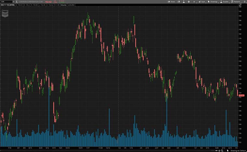Click the 'CVX 1 Y 1D [NYSE]' chart label
The image size is (247, 152).
[x=7, y=5]
